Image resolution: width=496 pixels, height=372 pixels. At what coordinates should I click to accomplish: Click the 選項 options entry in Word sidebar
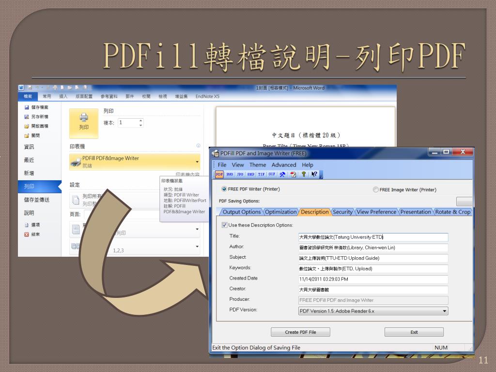click(32, 225)
